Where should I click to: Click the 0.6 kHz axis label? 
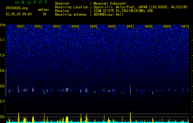(3, 117)
